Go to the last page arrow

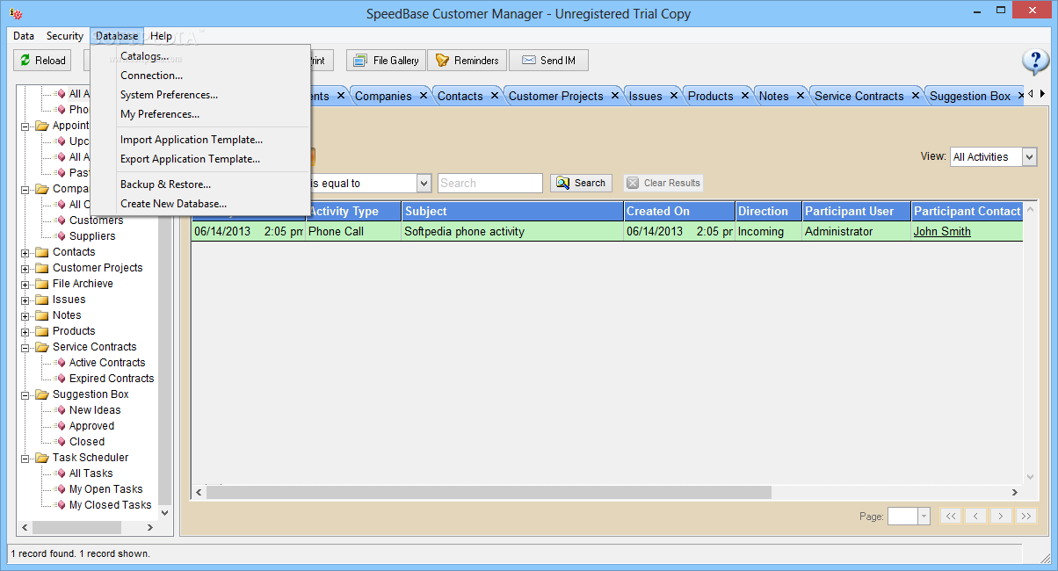pos(1025,517)
